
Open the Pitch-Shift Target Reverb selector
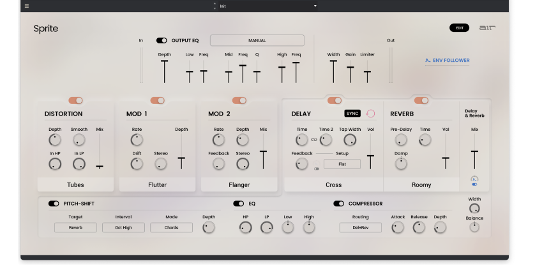coord(75,227)
